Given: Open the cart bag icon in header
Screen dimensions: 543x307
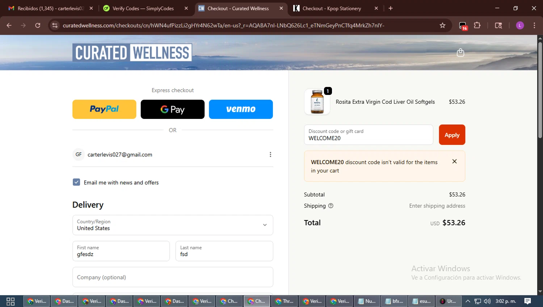Looking at the screenshot, I should [460, 53].
